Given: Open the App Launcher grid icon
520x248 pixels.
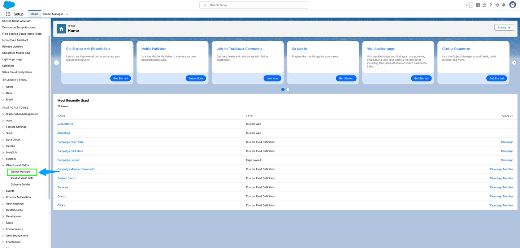Looking at the screenshot, I should 8,14.
